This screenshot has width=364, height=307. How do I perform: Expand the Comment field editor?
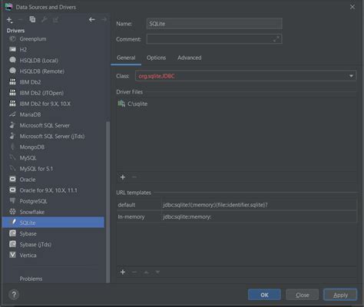click(x=276, y=39)
